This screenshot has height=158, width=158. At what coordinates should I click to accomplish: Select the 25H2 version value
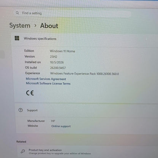(x=54, y=57)
